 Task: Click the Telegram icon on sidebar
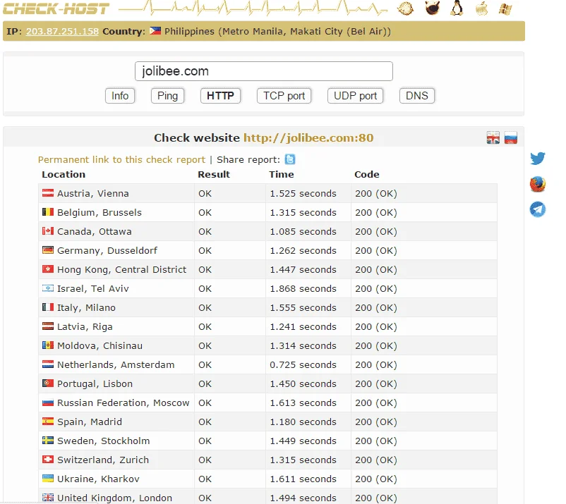[x=538, y=209]
